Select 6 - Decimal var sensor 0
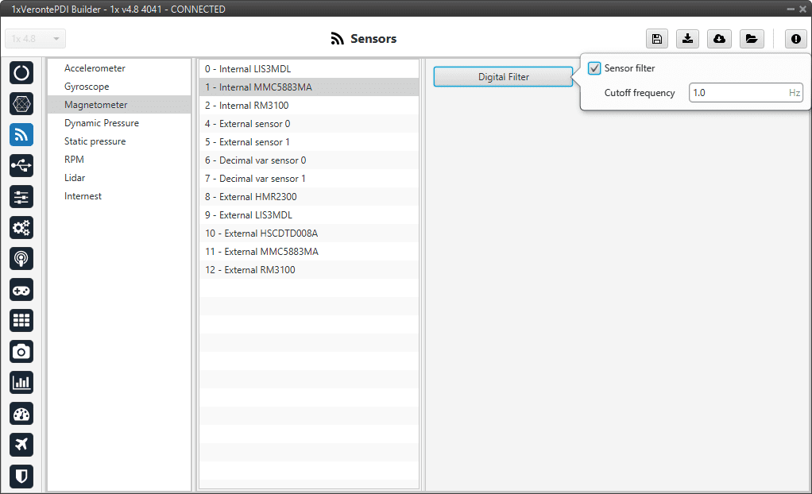Image resolution: width=812 pixels, height=494 pixels. coord(308,160)
